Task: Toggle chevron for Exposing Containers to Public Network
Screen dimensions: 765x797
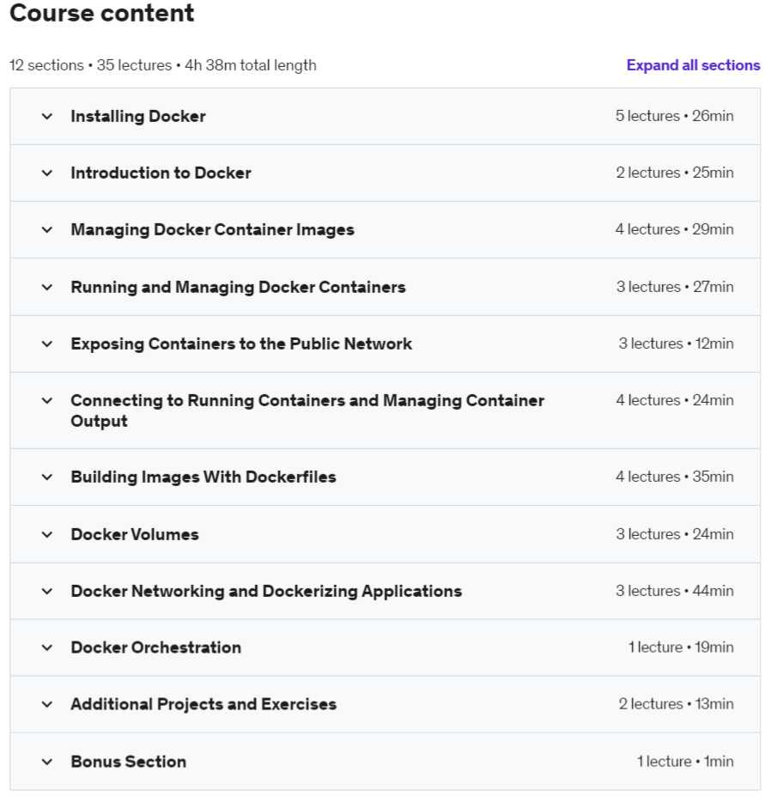Action: [x=47, y=344]
